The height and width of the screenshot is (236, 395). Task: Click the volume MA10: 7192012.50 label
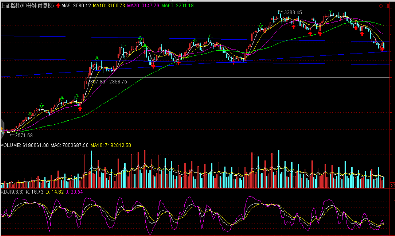point(111,145)
